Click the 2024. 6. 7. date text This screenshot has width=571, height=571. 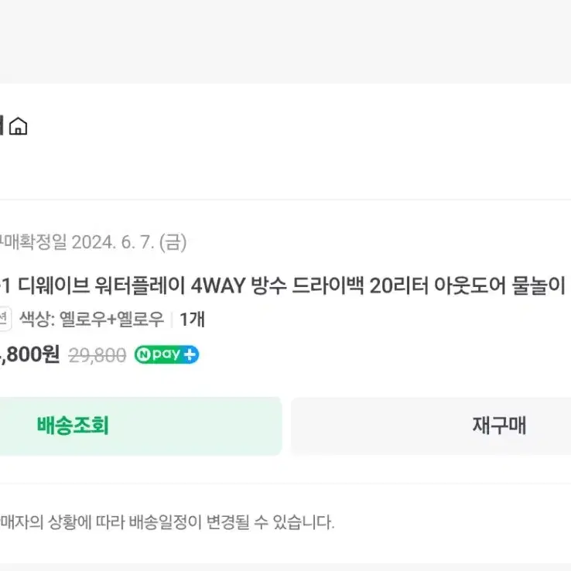[x=113, y=242]
